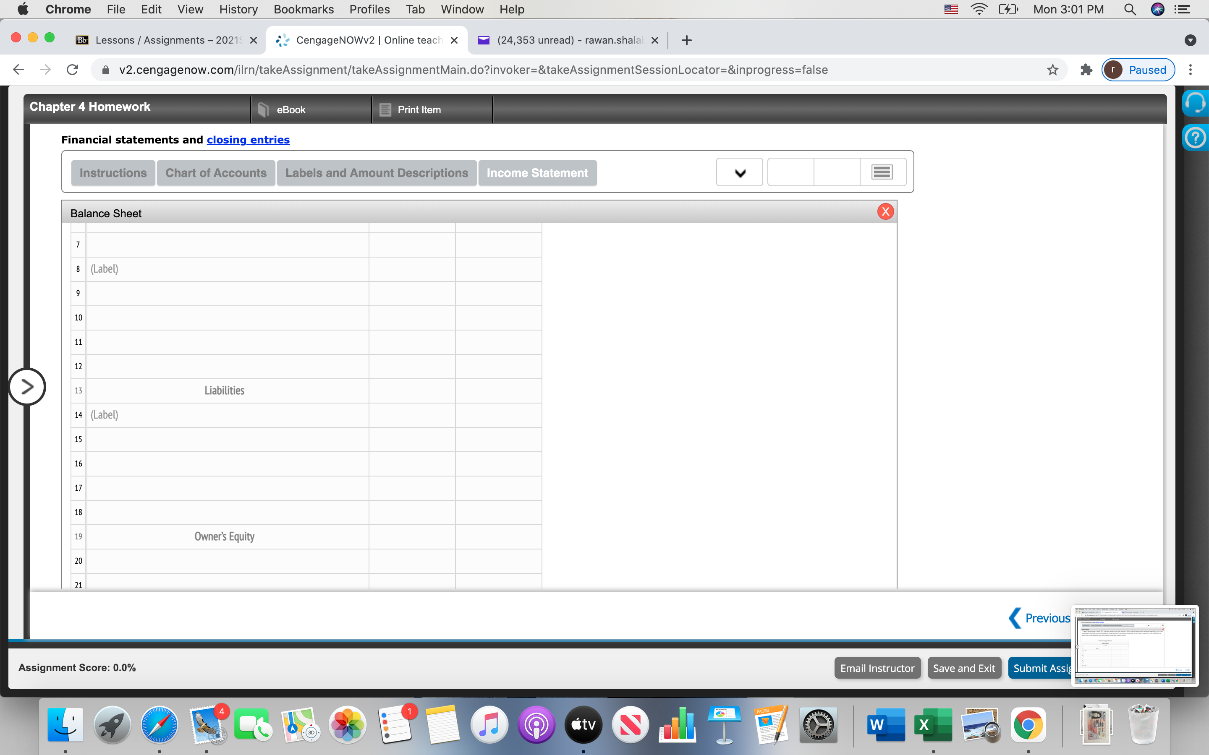Screen dimensions: 1209x755
Task: Click the headset support icon
Action: click(x=1196, y=103)
